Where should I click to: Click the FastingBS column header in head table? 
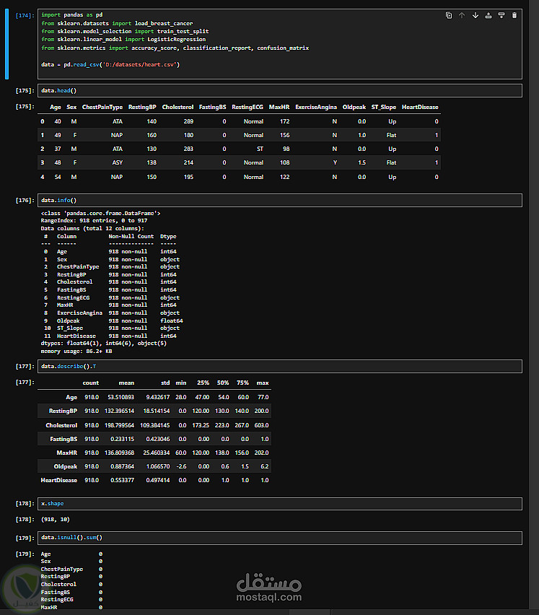tap(212, 107)
